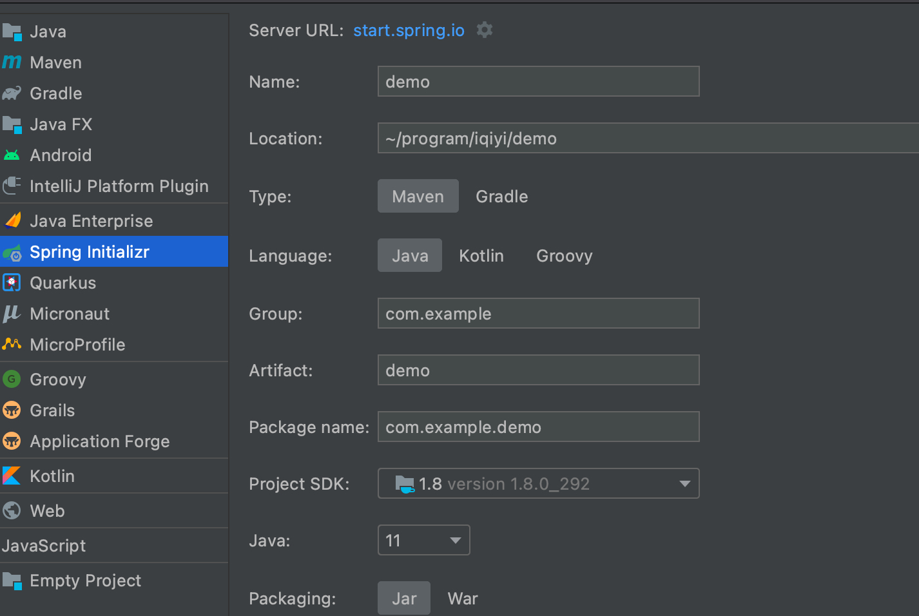
Task: Switch Language to Kotlin
Action: pyautogui.click(x=481, y=255)
